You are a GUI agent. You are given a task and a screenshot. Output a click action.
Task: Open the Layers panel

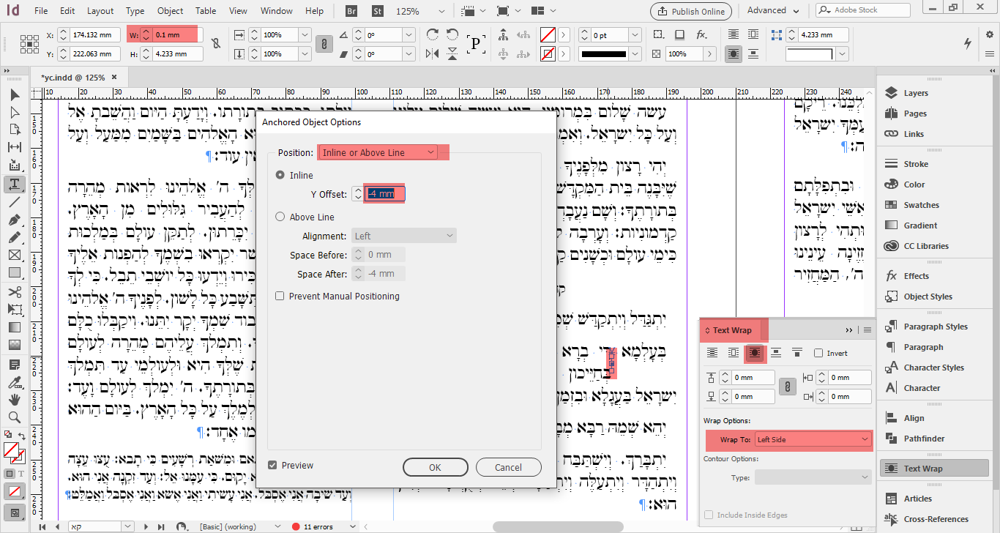pos(915,93)
